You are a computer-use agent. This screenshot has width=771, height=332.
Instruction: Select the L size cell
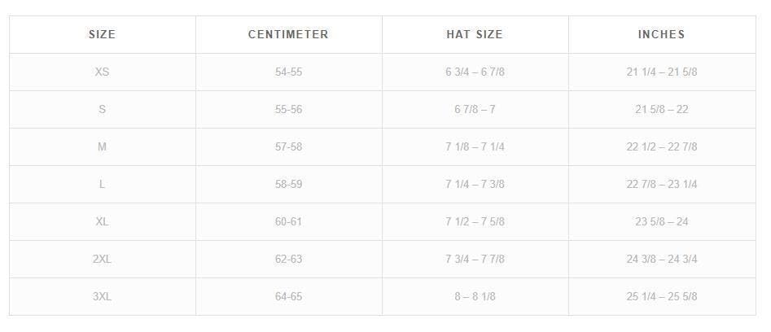click(x=102, y=184)
